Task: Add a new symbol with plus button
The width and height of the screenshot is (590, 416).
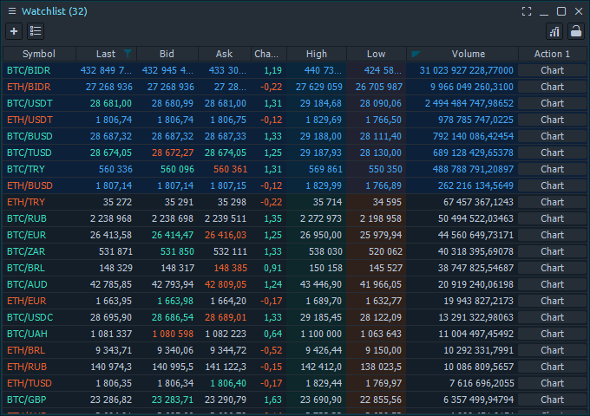Action: click(x=14, y=31)
